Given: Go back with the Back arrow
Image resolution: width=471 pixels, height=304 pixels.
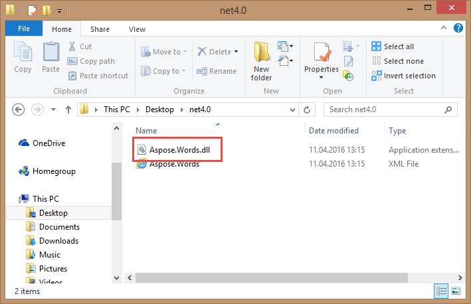Looking at the screenshot, I should tap(19, 110).
